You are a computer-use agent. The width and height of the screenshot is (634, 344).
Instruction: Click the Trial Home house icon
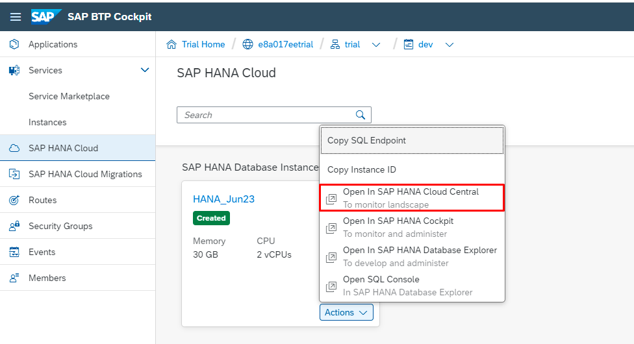171,45
